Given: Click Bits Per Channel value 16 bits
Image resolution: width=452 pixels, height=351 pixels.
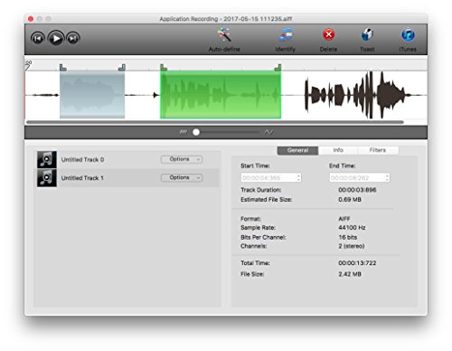Looking at the screenshot, I should 347,237.
